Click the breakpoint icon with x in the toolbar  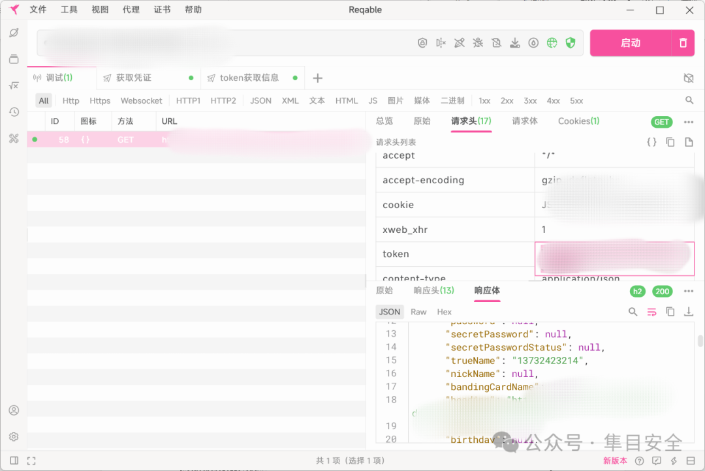point(441,42)
